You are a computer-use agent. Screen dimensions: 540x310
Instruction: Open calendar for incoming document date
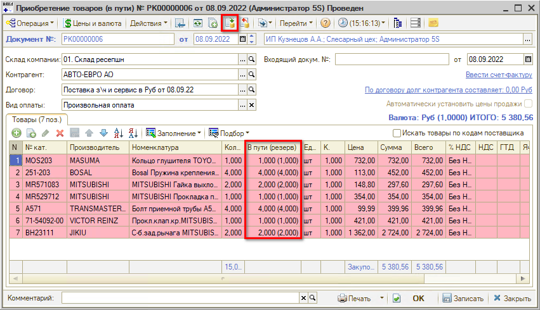pyautogui.click(x=529, y=59)
